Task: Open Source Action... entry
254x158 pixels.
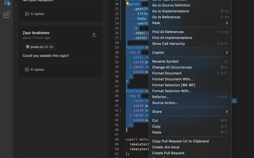Action: point(190,103)
